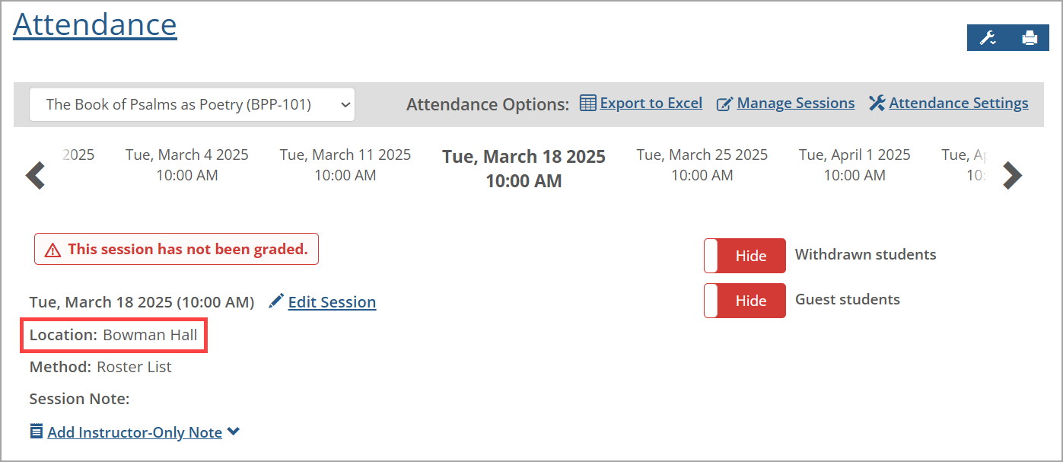
Task: Open the course selection dropdown
Action: (x=192, y=104)
